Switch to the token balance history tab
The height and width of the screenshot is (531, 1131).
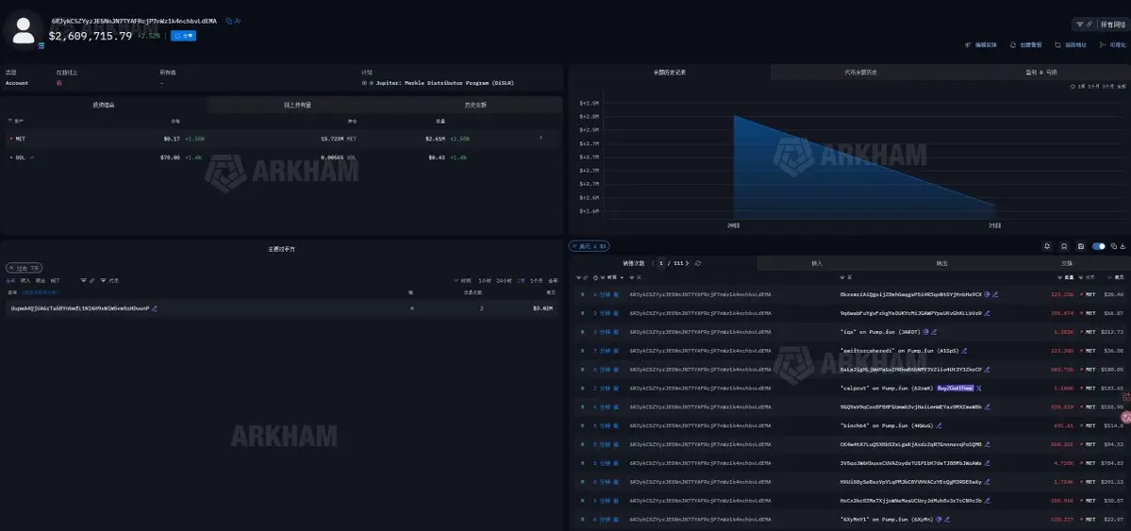pyautogui.click(x=861, y=72)
